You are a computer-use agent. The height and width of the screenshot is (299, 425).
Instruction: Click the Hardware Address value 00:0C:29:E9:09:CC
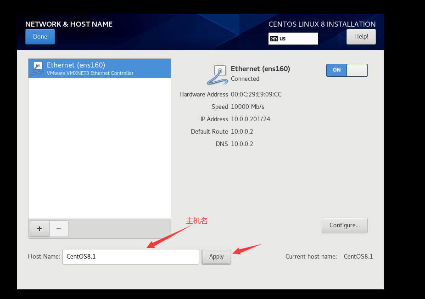256,95
